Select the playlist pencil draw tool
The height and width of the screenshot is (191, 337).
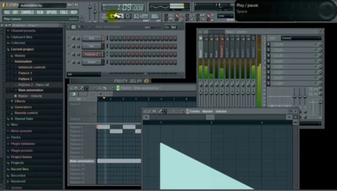click(x=82, y=88)
